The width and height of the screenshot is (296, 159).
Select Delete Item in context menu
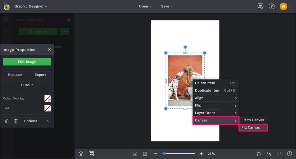click(x=216, y=83)
